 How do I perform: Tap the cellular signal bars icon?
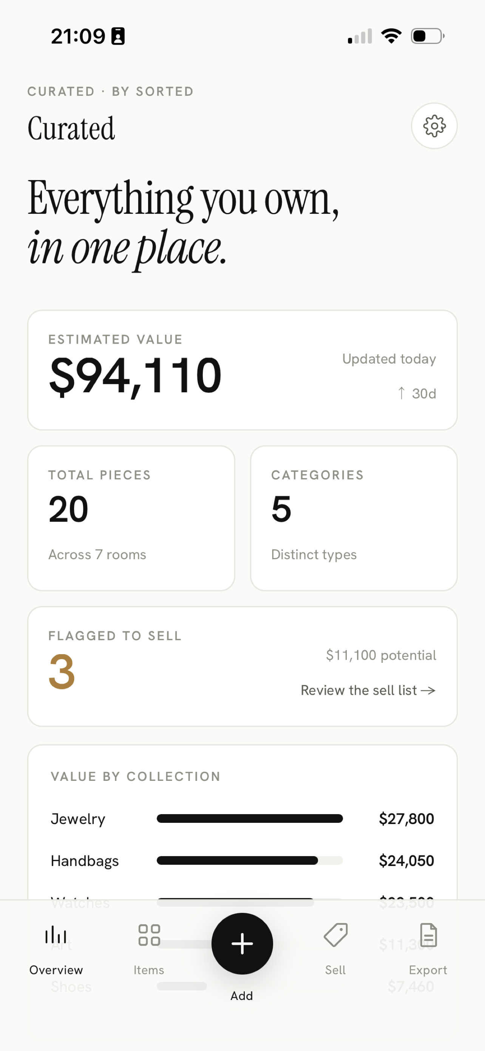coord(360,36)
